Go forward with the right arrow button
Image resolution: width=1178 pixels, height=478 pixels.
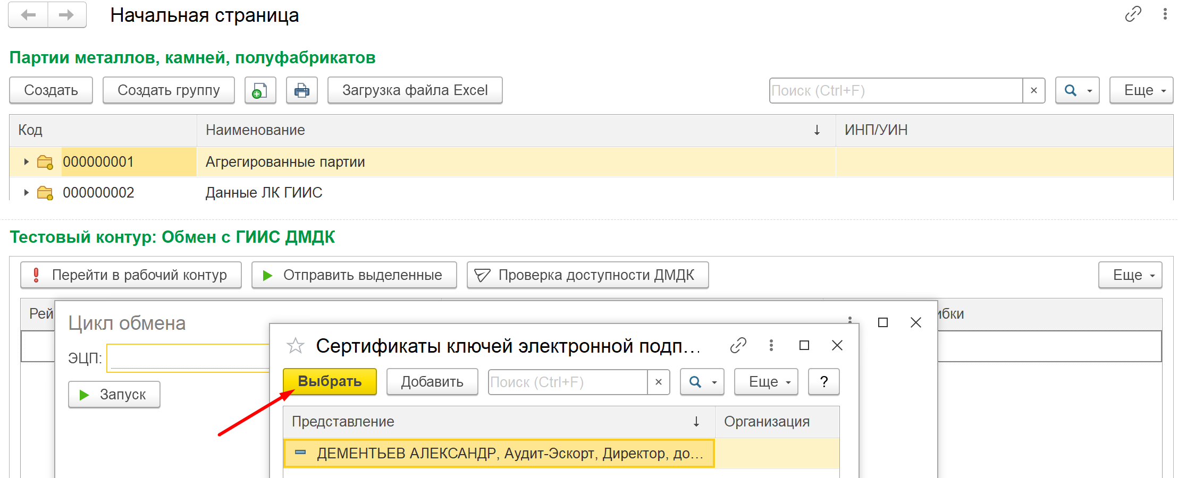67,15
